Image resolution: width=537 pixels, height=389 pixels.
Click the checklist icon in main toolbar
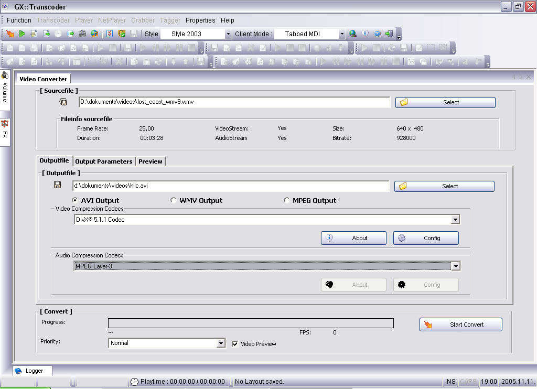click(110, 34)
